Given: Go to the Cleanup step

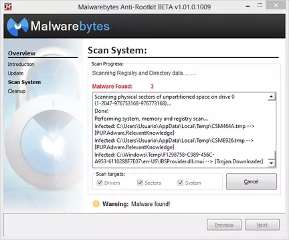Looking at the screenshot, I should 17,91.
